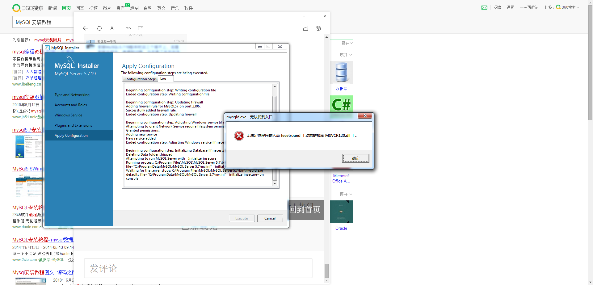Copy link using the chain icon
The width and height of the screenshot is (593, 285).
(128, 28)
